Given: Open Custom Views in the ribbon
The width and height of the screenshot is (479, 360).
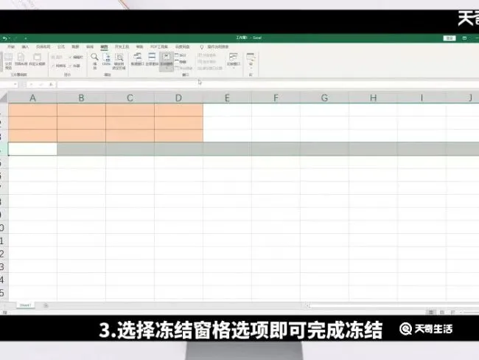Looking at the screenshot, I should (38, 59).
